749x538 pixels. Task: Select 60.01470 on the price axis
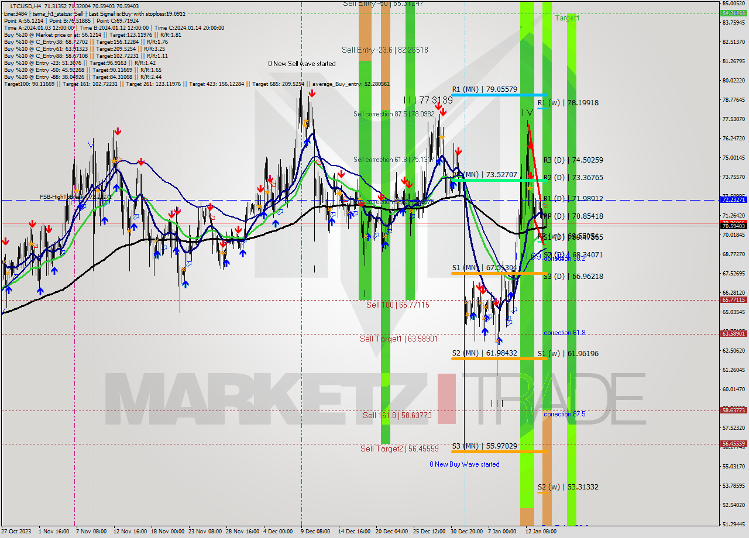click(x=734, y=389)
